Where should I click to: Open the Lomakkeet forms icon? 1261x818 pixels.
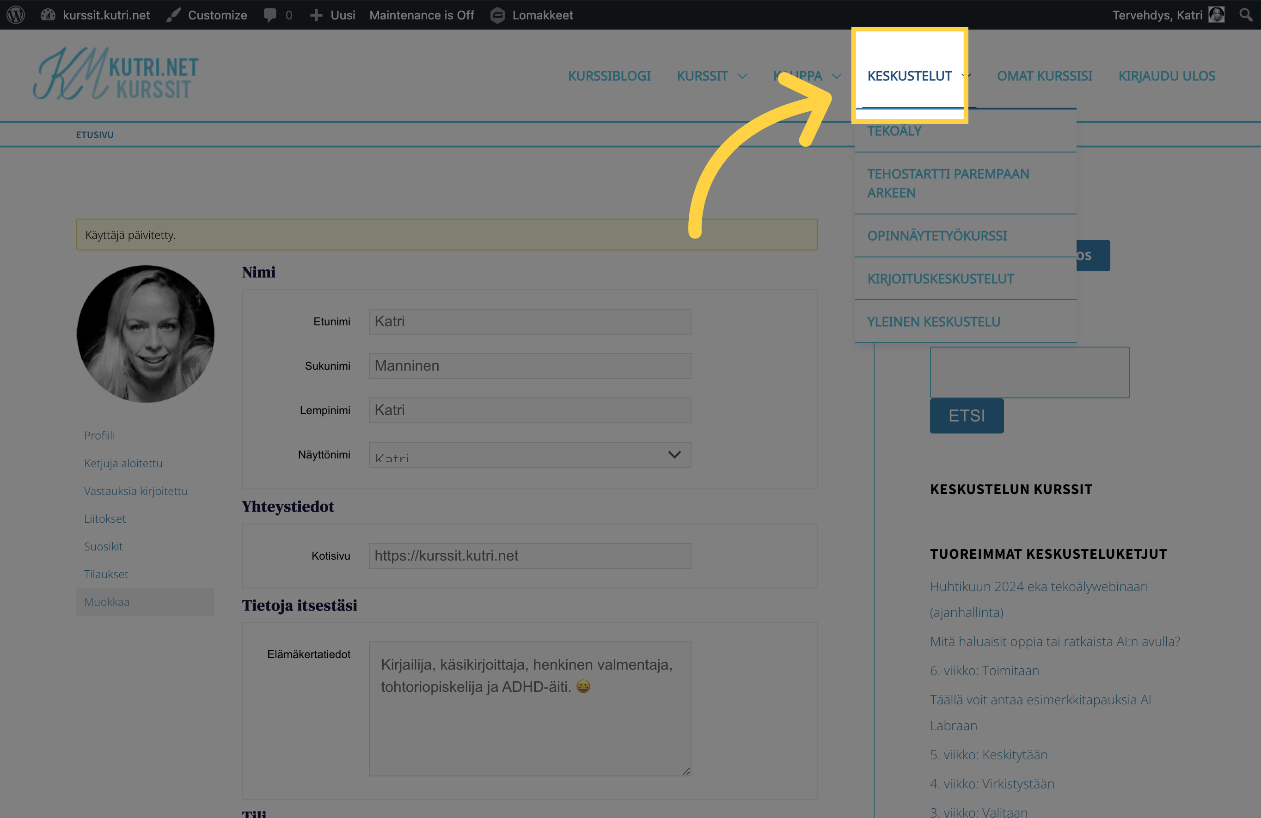click(x=497, y=15)
